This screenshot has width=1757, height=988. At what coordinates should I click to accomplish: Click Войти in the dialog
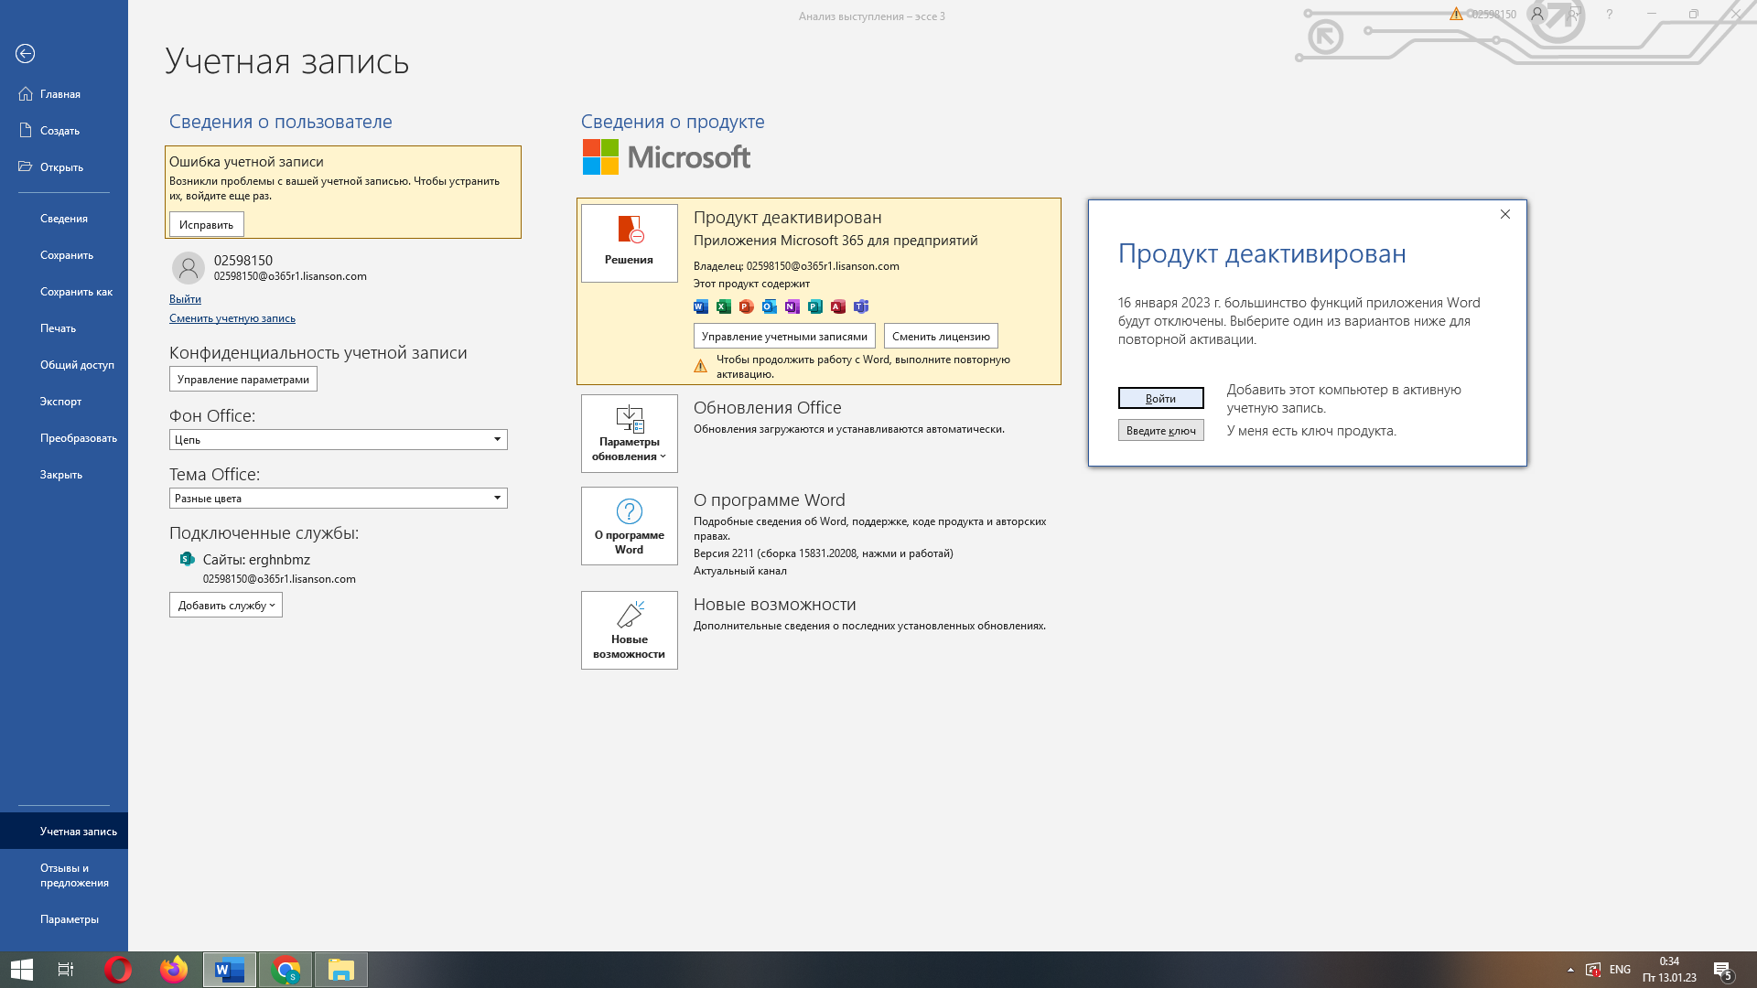[x=1161, y=399]
